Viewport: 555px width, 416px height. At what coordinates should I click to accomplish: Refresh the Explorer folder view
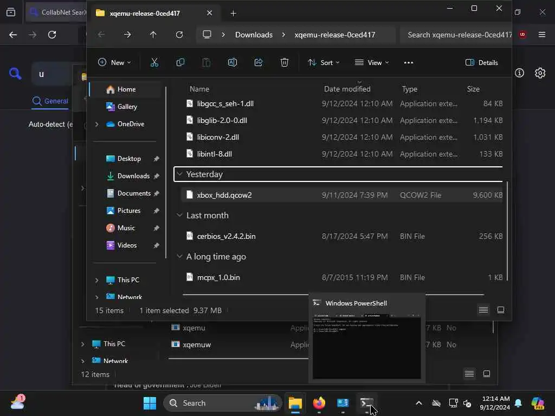tap(179, 35)
